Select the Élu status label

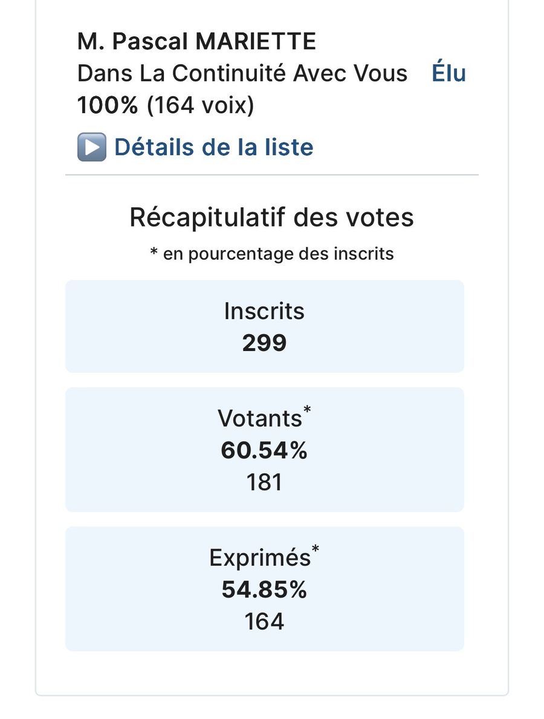coord(448,74)
